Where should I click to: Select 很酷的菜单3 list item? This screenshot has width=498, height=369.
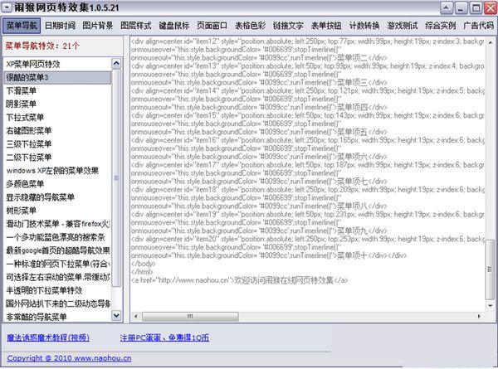pos(57,77)
